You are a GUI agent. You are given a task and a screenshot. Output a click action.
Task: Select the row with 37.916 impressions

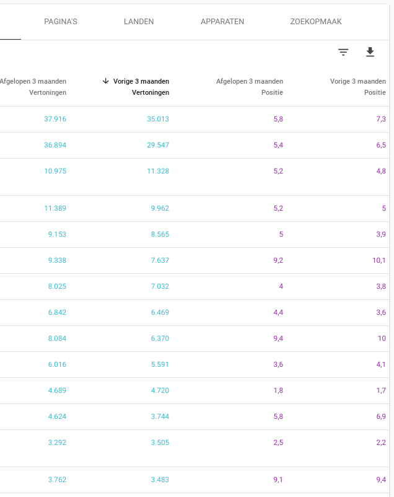click(x=195, y=119)
